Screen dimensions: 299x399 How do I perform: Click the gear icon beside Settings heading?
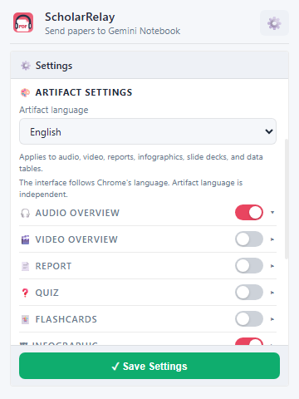(26, 66)
